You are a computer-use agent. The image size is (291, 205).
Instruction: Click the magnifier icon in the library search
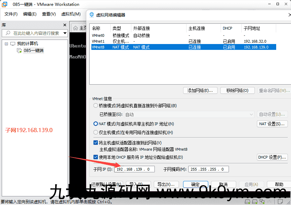coord(8,33)
